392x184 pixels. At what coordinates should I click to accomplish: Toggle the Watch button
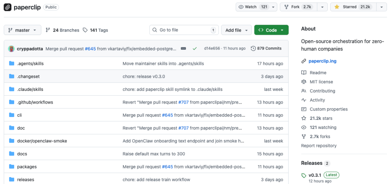[x=252, y=7]
